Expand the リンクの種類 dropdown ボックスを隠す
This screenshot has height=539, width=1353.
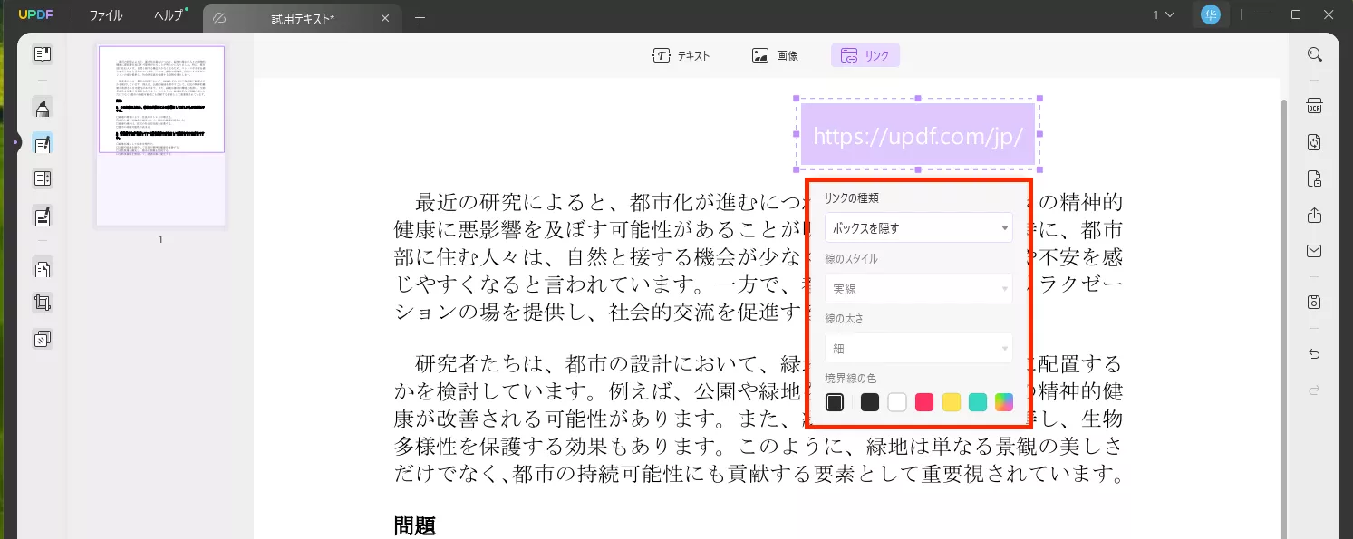click(x=919, y=228)
